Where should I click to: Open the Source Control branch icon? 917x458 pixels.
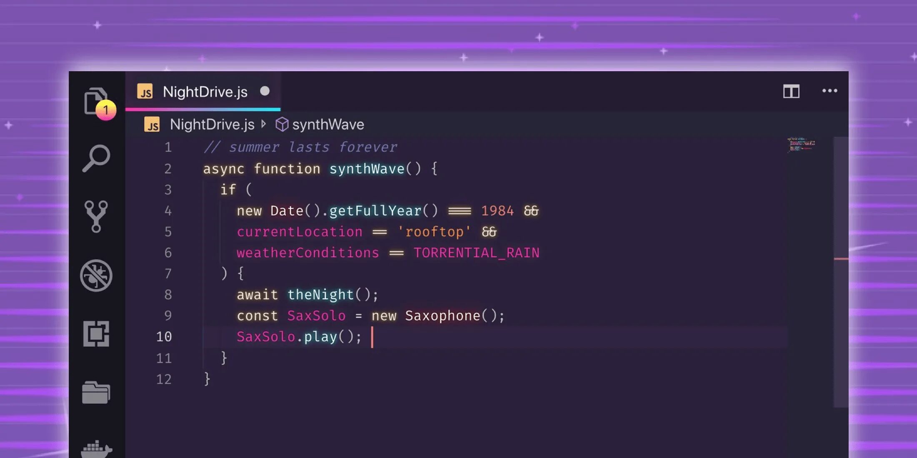point(96,217)
